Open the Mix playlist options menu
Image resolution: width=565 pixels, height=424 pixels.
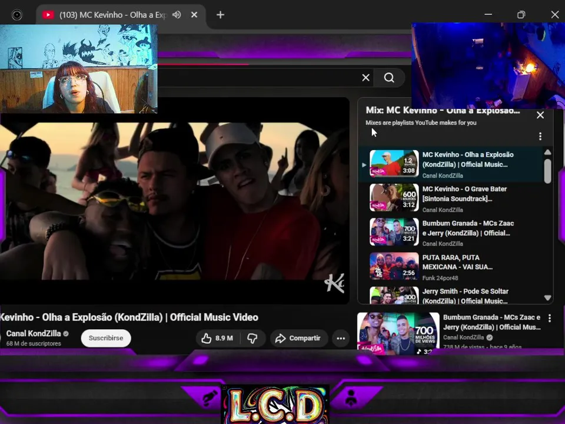tap(540, 136)
